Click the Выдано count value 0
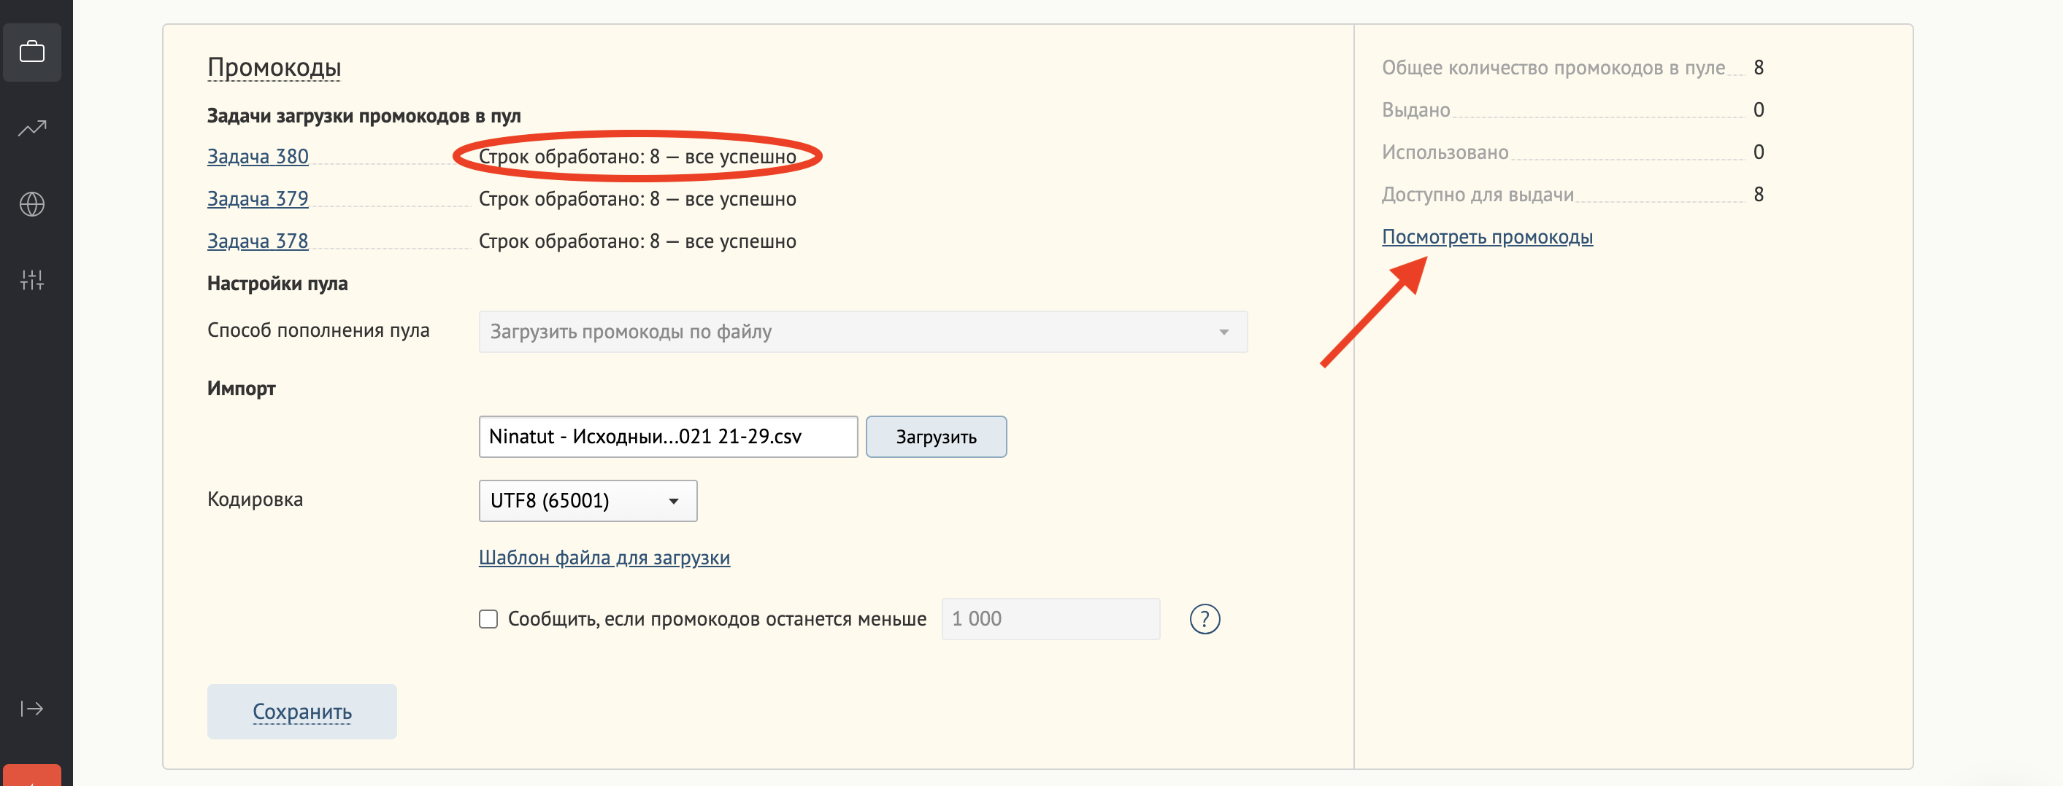The width and height of the screenshot is (2063, 786). (1759, 109)
